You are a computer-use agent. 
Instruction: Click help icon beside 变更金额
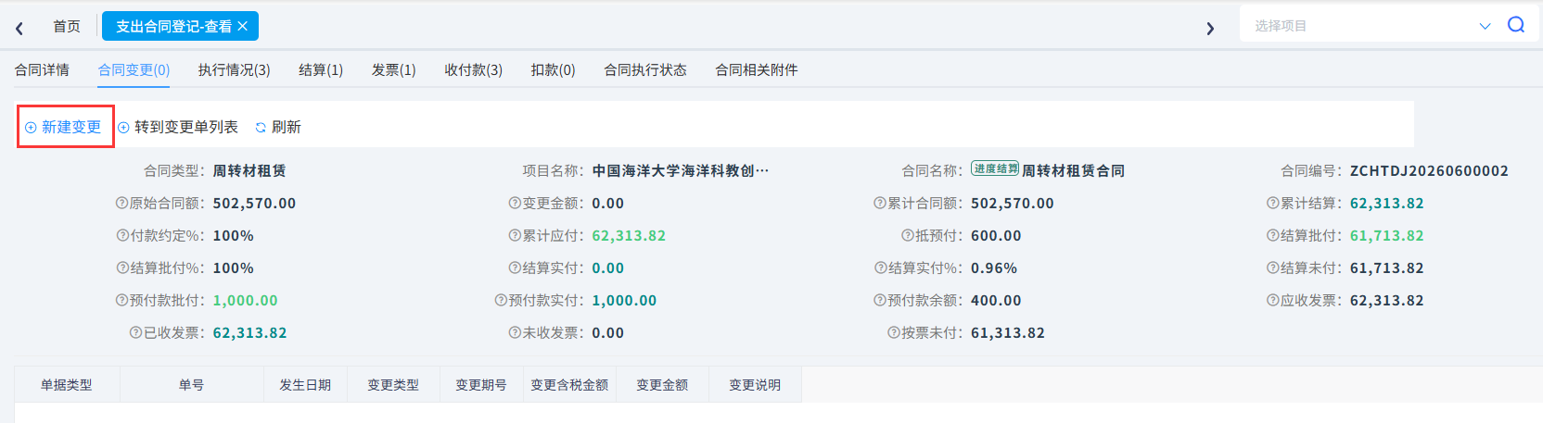click(x=515, y=203)
